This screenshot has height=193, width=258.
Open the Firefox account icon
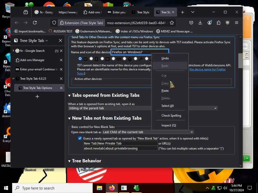click(209, 23)
